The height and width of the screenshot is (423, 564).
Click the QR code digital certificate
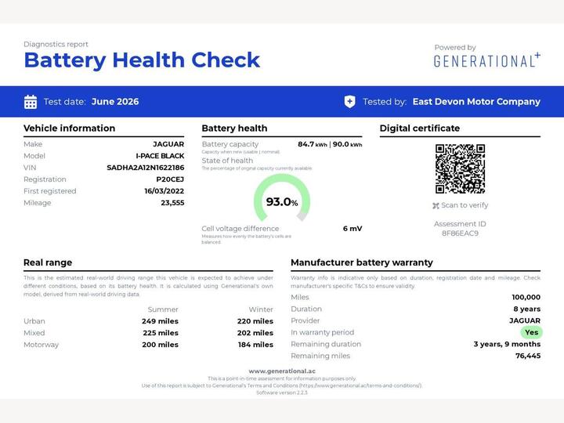(460, 168)
